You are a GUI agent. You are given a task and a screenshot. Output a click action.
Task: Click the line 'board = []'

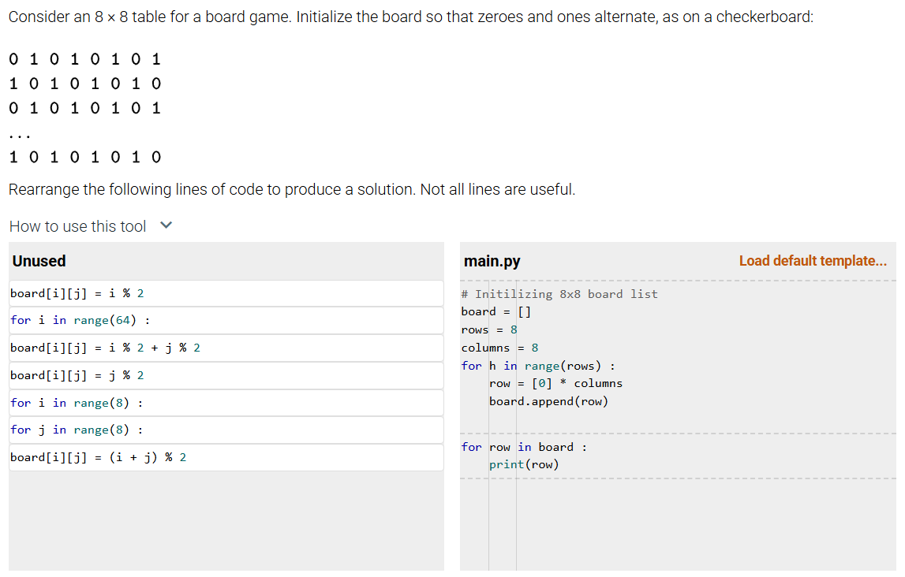[496, 312]
